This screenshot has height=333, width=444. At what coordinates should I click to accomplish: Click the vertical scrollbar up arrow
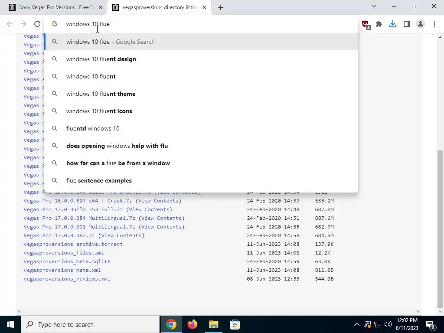441,37
